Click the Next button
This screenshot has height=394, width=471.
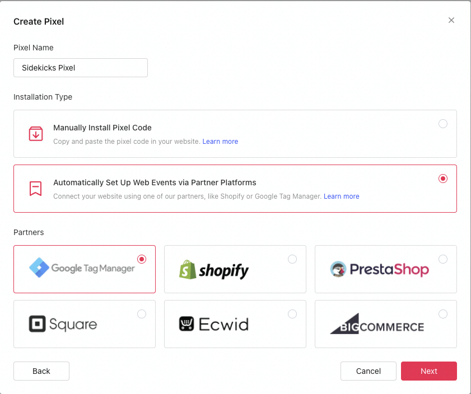click(428, 371)
